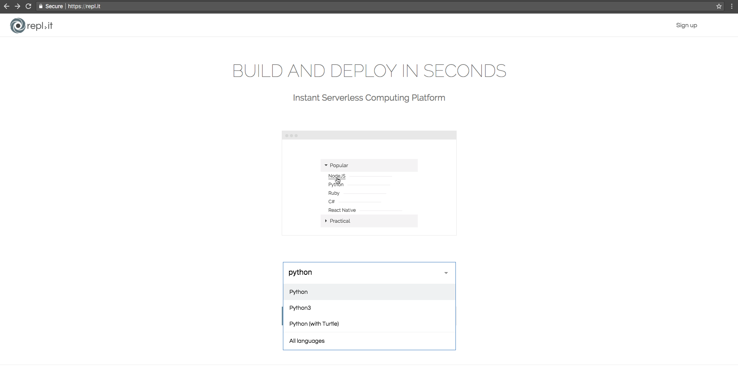Open the browser three-dot menu
Viewport: 738px width, 377px height.
732,6
